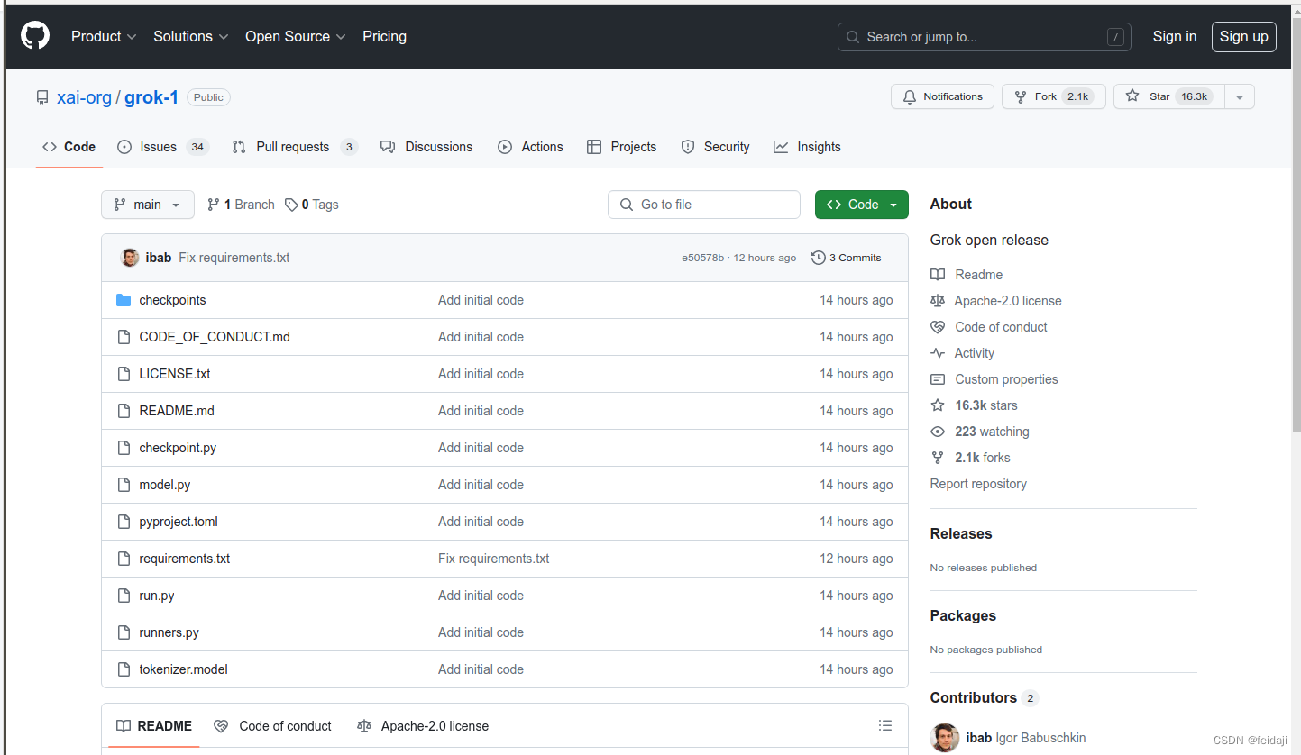Open the checkpoints folder icon
Viewport: 1301px width, 755px height.
coord(124,300)
